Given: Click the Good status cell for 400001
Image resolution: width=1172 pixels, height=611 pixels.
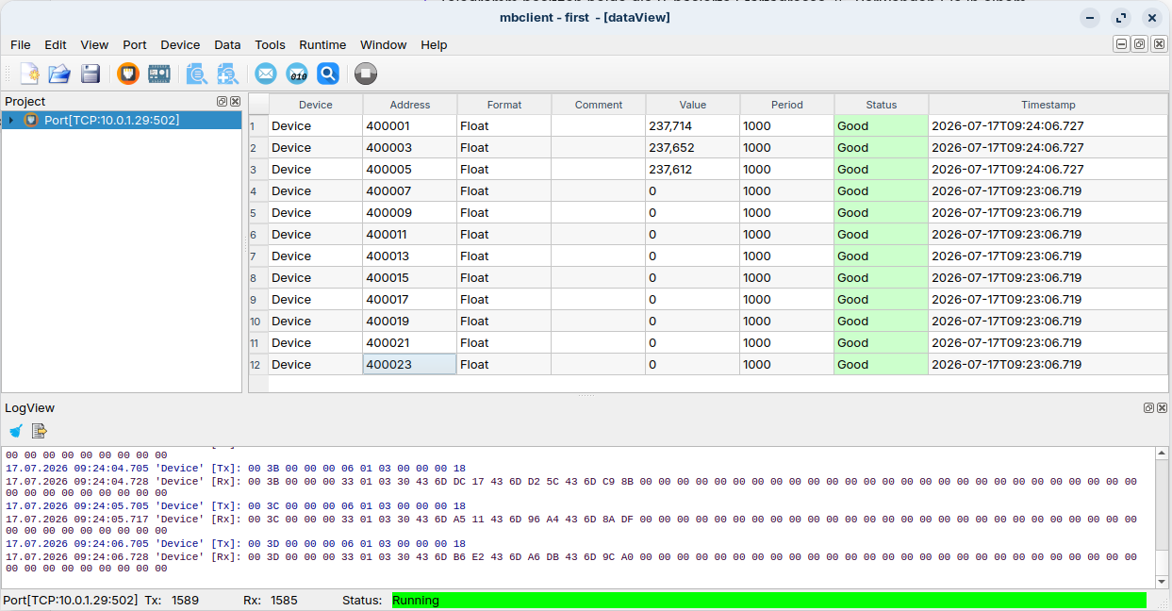Looking at the screenshot, I should click(x=882, y=125).
